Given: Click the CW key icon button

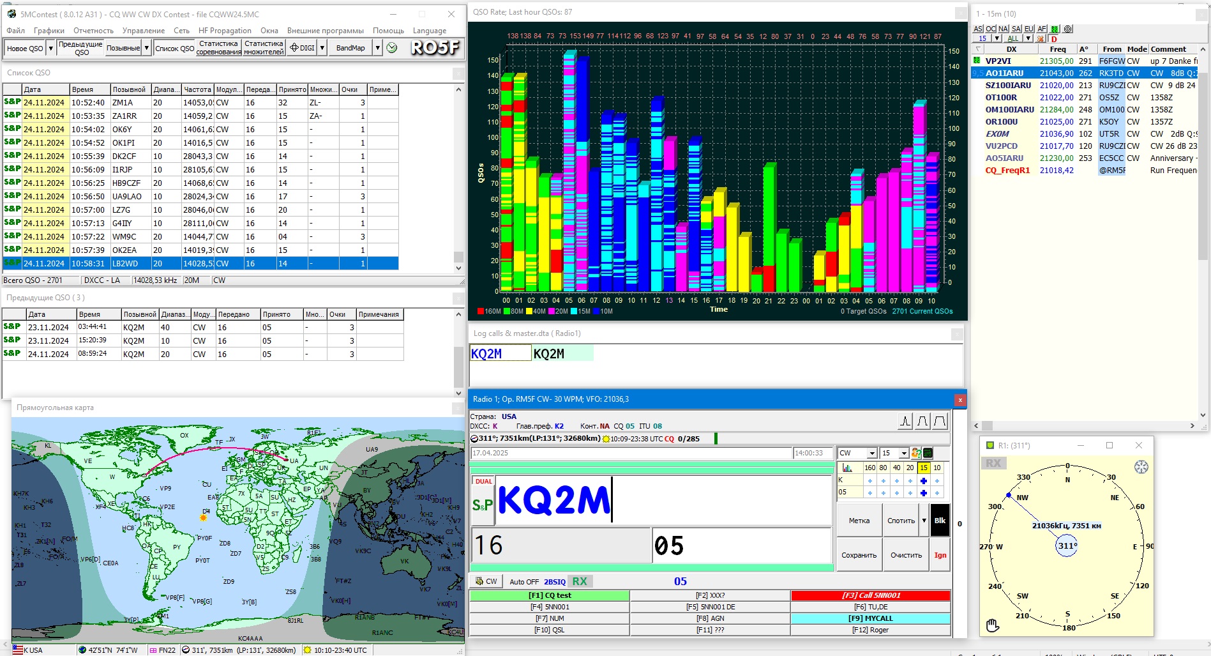Looking at the screenshot, I should (x=485, y=581).
